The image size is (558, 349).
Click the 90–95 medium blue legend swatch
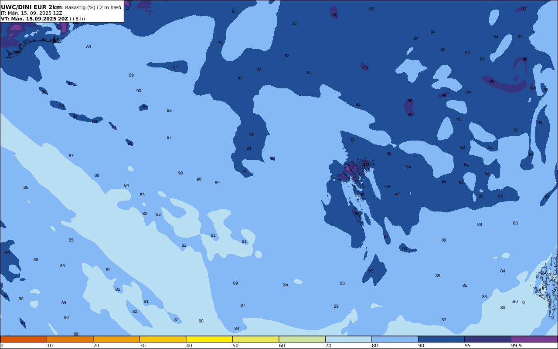[441, 339]
